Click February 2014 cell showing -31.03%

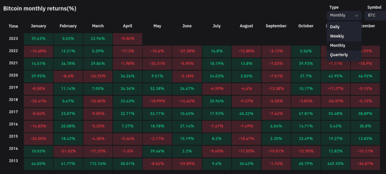[68, 151]
